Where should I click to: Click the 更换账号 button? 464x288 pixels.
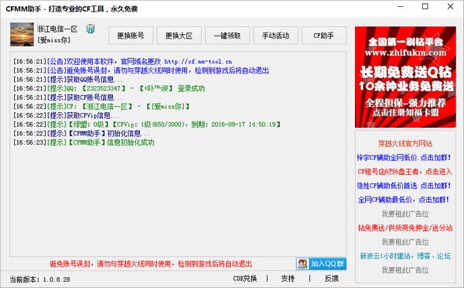click(x=131, y=36)
